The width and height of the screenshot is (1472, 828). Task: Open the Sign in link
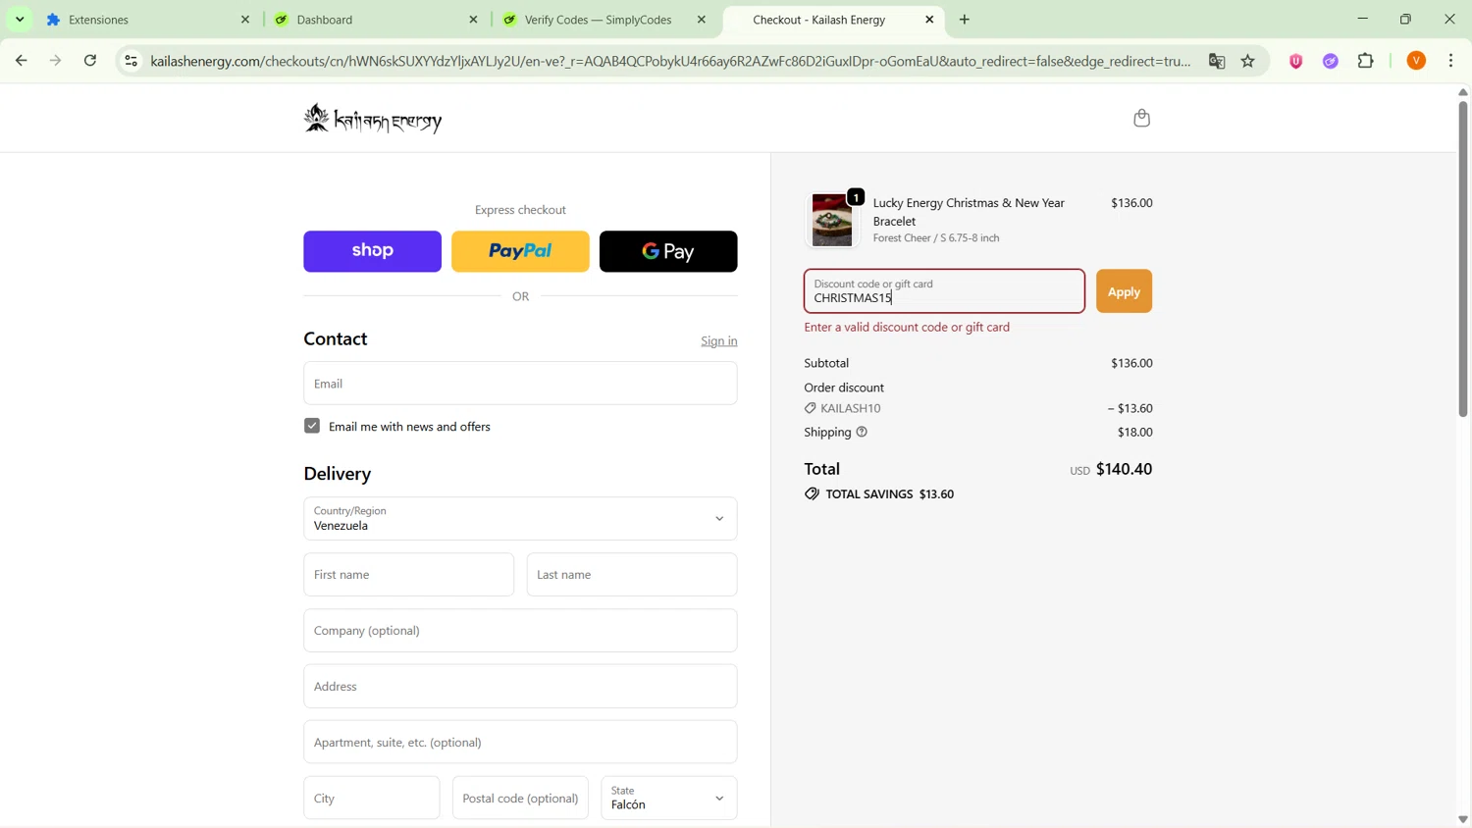click(719, 341)
